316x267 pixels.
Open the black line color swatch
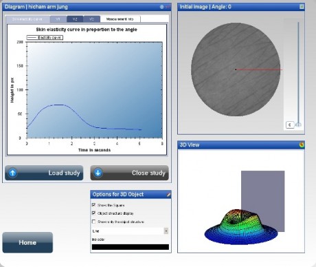(131, 247)
